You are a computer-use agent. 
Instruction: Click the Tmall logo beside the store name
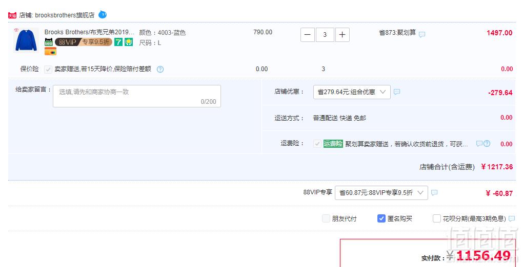point(12,15)
